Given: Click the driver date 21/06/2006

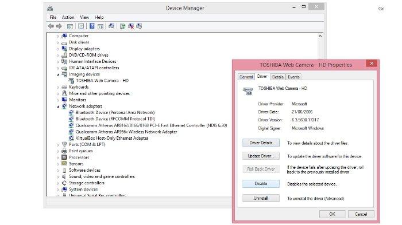Looking at the screenshot, I should [302, 112].
